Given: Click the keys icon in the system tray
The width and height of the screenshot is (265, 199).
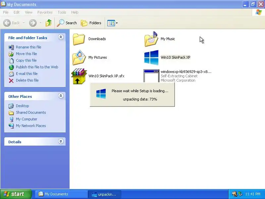Looking at the screenshot, I should pyautogui.click(x=235, y=194).
